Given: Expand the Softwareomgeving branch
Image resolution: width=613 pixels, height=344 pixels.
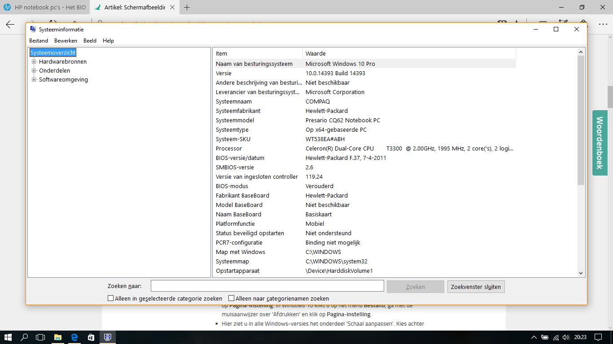Looking at the screenshot, I should pyautogui.click(x=34, y=79).
